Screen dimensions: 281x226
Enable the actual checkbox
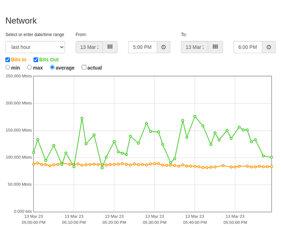84,67
